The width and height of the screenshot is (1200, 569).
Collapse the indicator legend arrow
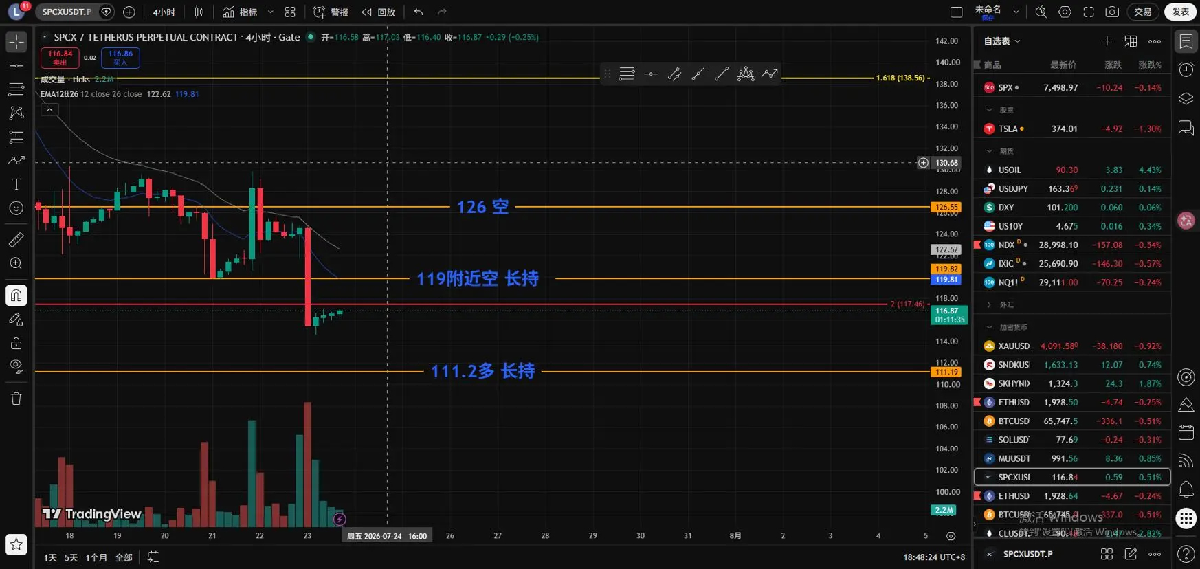click(49, 109)
